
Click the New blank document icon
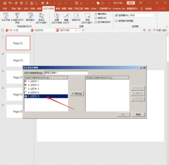tap(26, 3)
